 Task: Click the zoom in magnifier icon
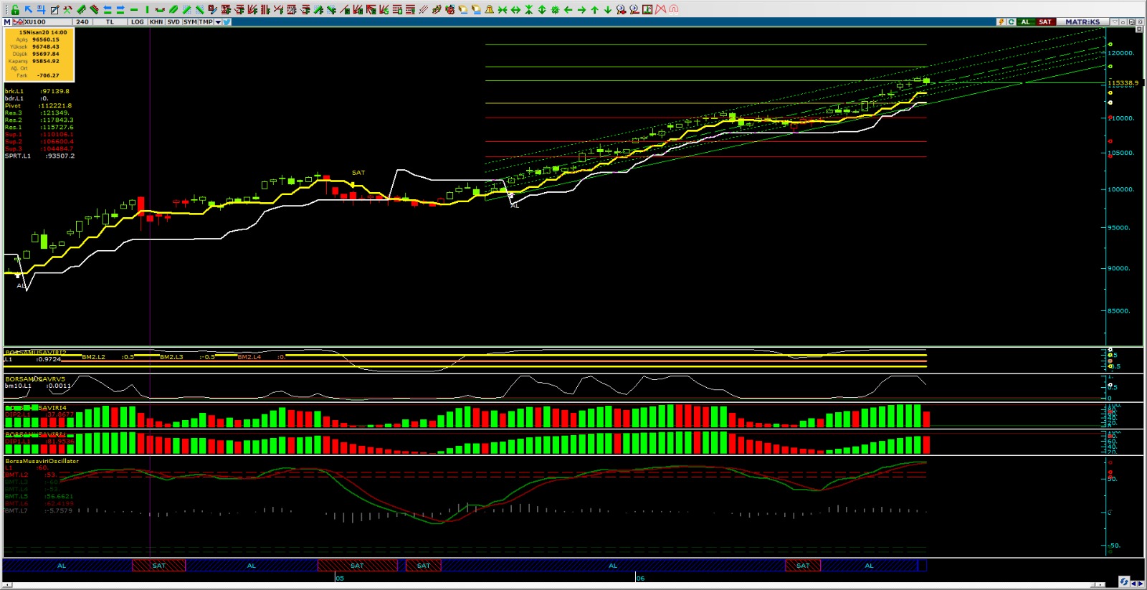tap(621, 9)
